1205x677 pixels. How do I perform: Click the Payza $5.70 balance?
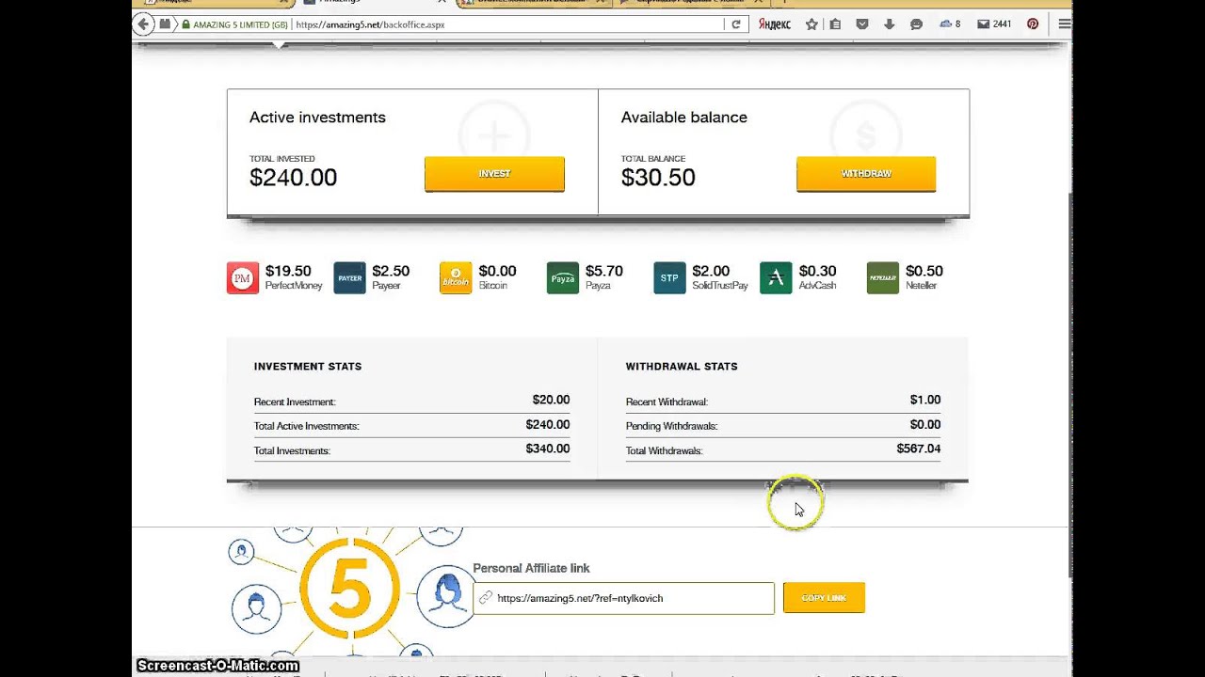pyautogui.click(x=603, y=271)
